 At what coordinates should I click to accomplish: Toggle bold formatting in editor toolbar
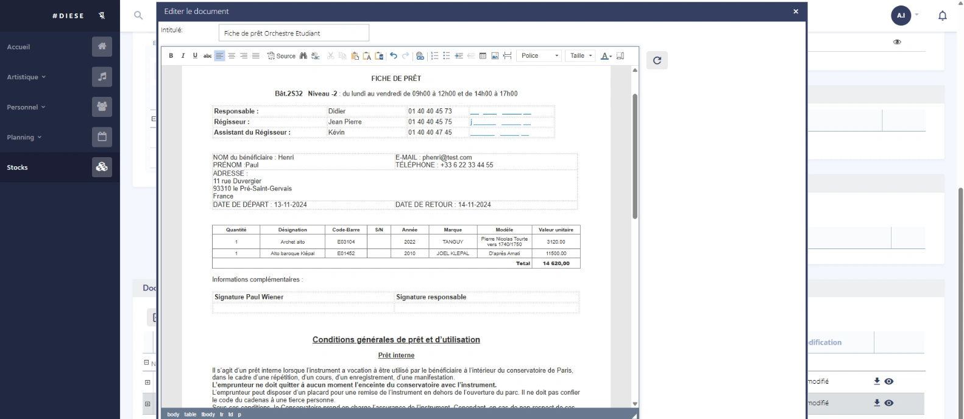click(171, 56)
